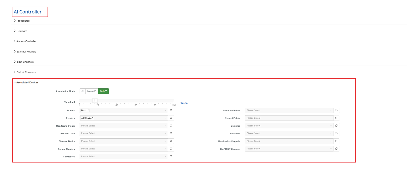
Task: Refresh the BluPOINT Beacons list
Action: point(336,149)
